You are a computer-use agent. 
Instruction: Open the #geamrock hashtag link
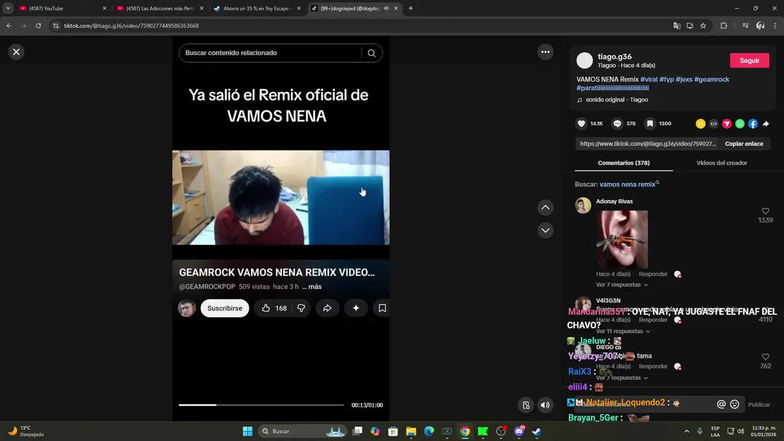click(712, 80)
